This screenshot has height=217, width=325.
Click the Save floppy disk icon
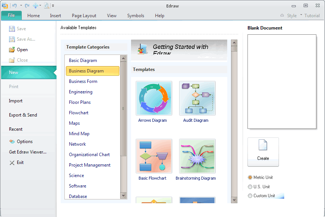coord(12,29)
